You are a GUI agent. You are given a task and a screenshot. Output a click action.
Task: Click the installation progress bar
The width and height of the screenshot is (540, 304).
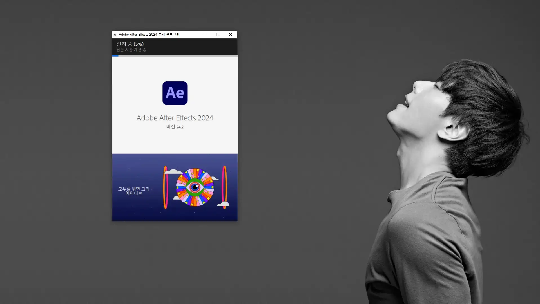point(175,56)
